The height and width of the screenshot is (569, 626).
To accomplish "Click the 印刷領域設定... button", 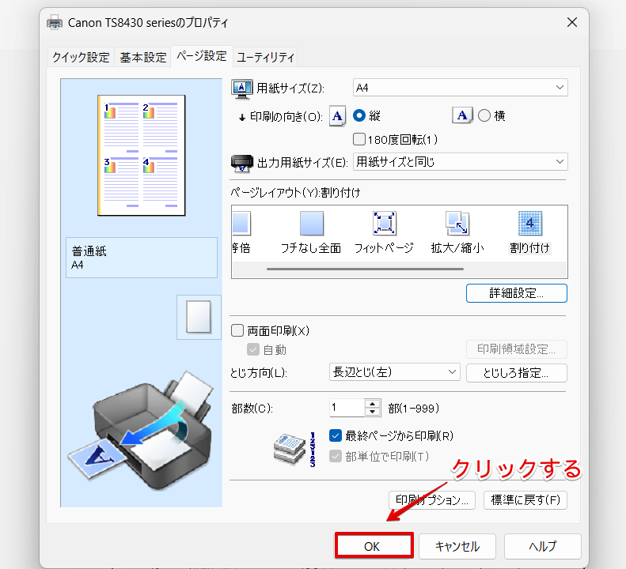I will pos(517,349).
